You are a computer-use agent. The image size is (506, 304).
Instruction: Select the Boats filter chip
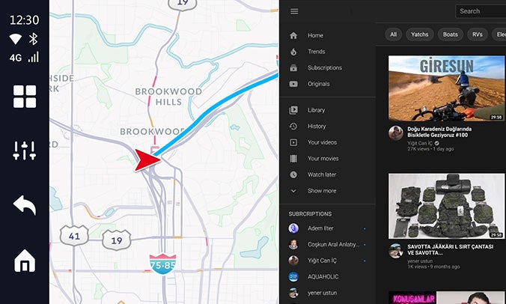[450, 34]
